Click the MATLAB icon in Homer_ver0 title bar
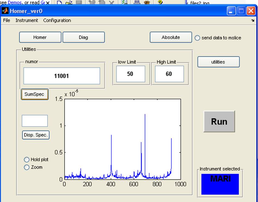The image size is (258, 202). tap(5, 11)
